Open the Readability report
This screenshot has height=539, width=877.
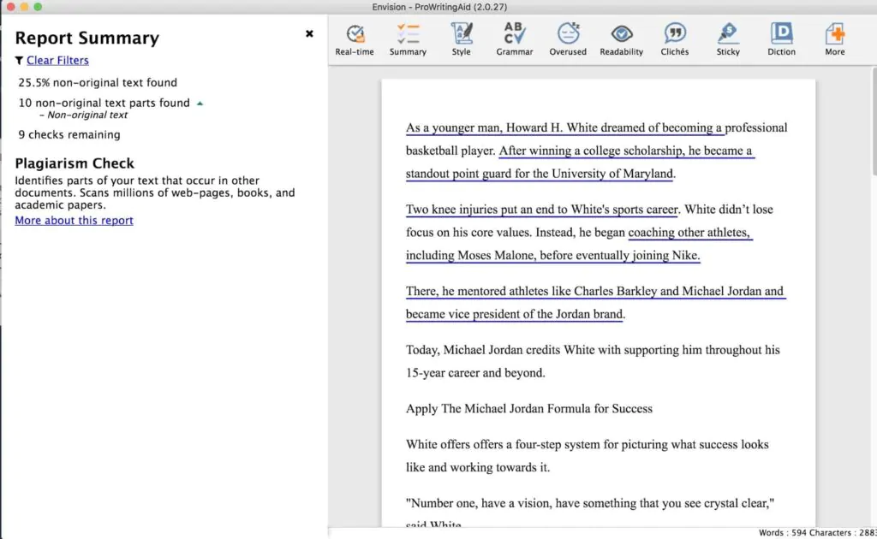pos(621,39)
